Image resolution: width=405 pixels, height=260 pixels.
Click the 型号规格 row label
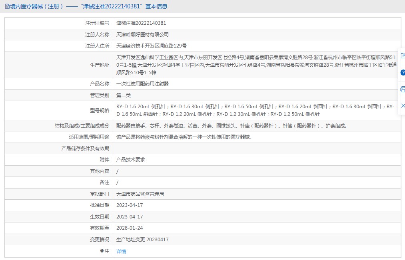pyautogui.click(x=100, y=110)
